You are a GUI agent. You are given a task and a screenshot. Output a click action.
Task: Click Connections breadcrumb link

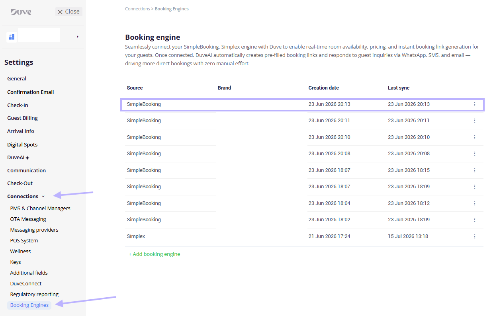(137, 9)
